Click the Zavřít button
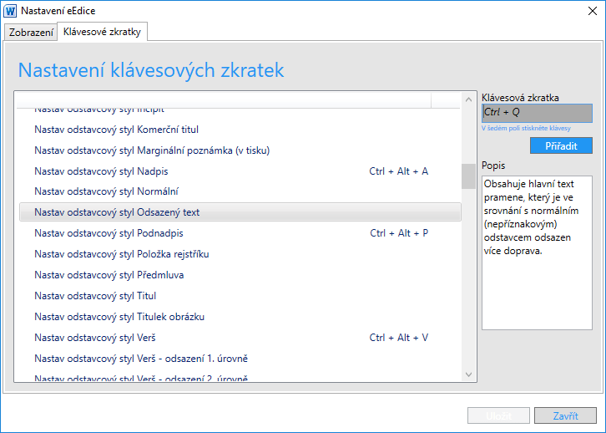 565,416
